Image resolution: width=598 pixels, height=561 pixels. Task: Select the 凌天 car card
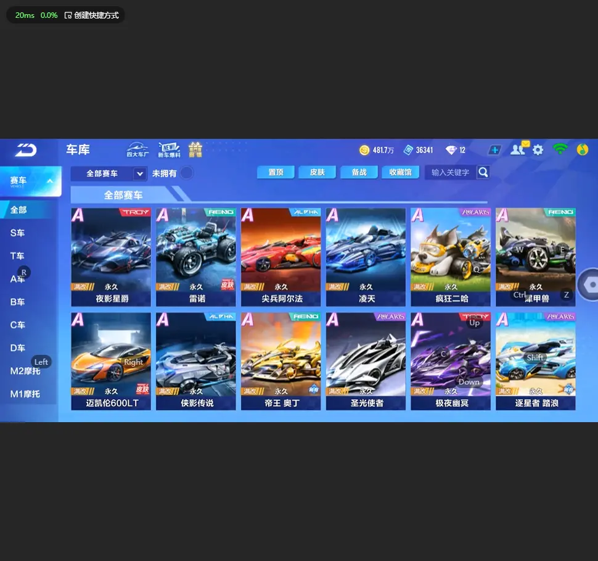point(366,257)
